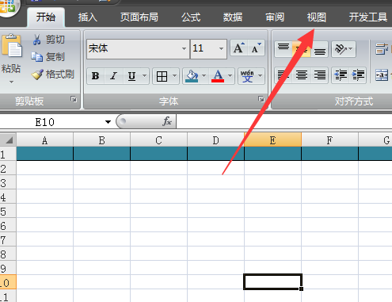Toggle Italic formatting

click(113, 76)
